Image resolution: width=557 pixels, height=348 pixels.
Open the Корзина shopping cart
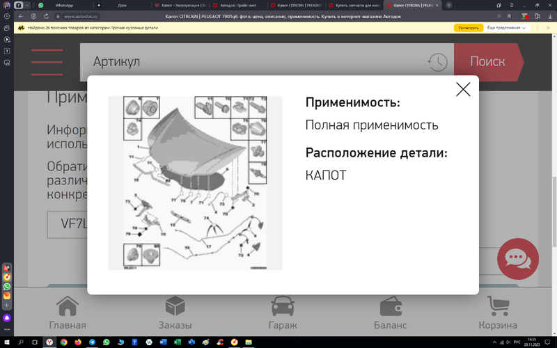coord(498,313)
